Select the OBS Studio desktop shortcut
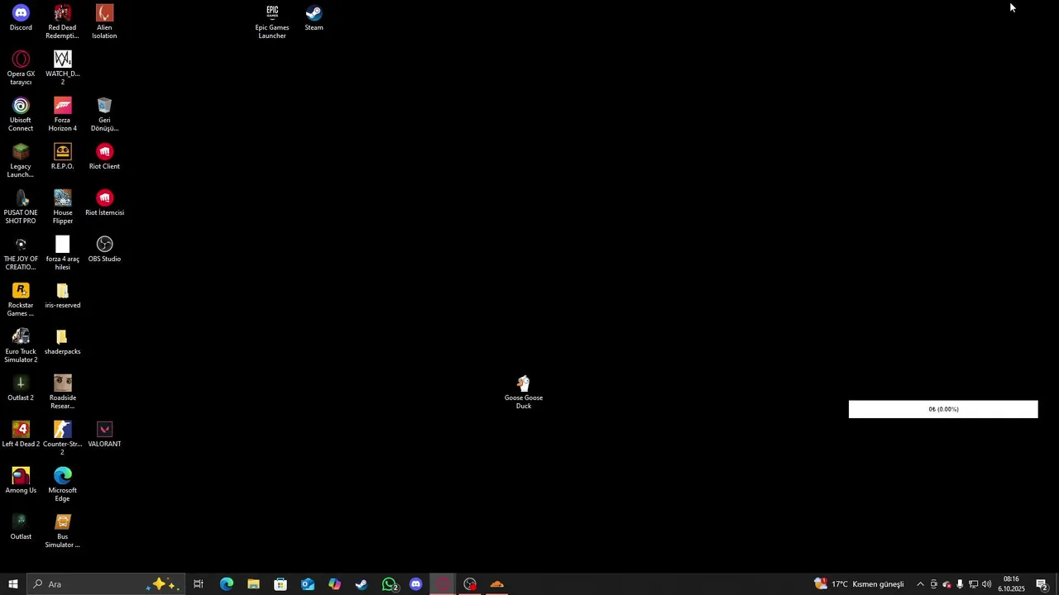 pyautogui.click(x=104, y=250)
